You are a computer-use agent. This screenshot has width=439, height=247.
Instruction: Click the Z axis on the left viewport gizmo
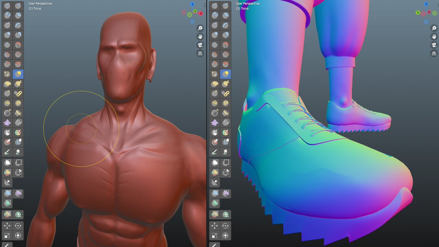[192, 4]
